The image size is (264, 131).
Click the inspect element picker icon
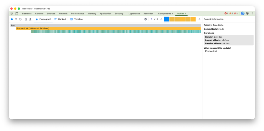pos(12,14)
